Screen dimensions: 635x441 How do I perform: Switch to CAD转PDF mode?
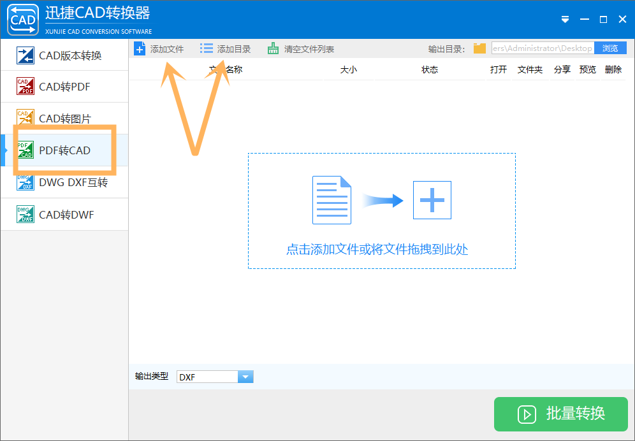pos(64,87)
